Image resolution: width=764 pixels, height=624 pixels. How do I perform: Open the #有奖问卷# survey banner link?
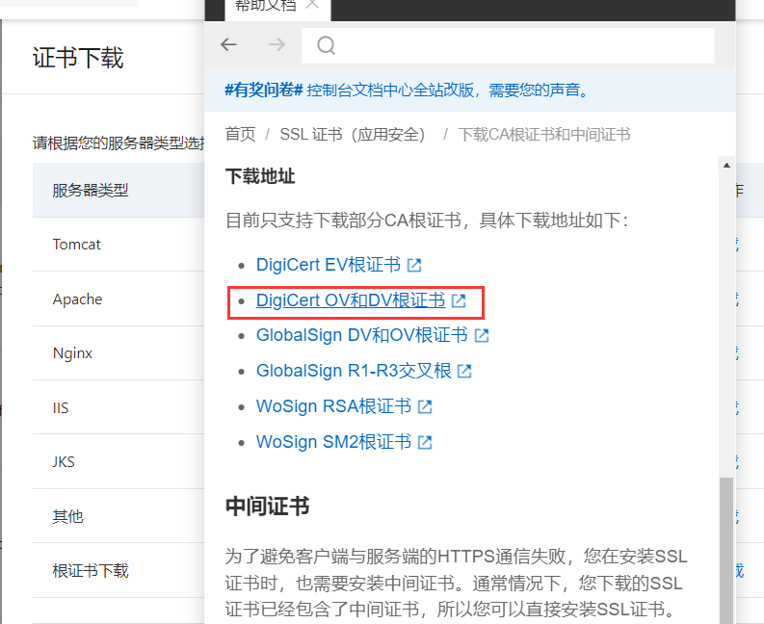click(408, 91)
